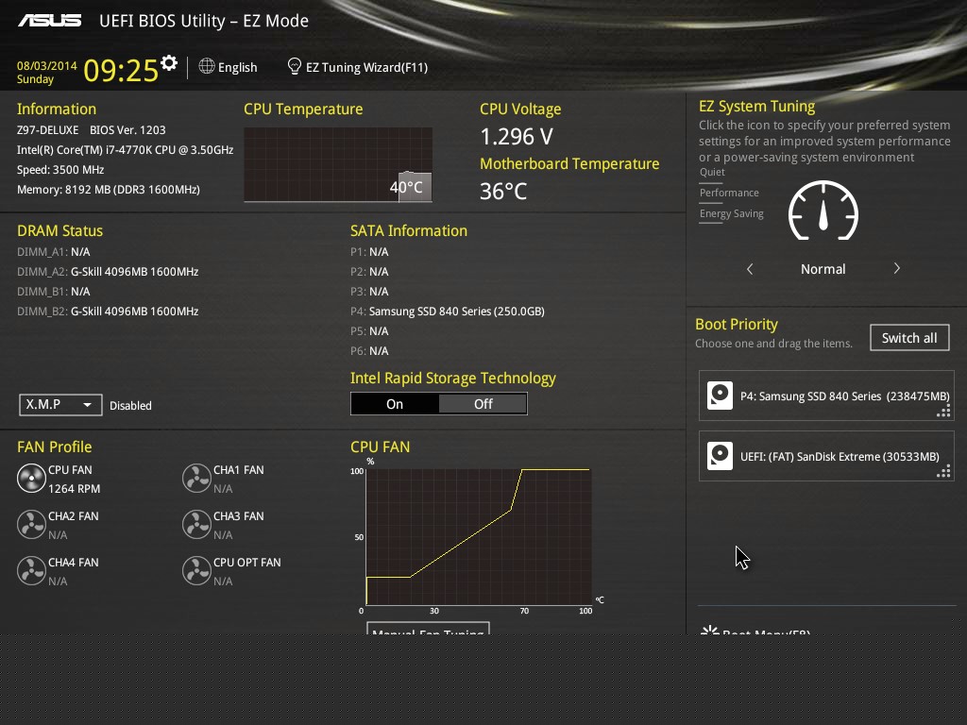Click drag handle on Samsung SSD boot item
The width and height of the screenshot is (967, 725).
pyautogui.click(x=943, y=412)
